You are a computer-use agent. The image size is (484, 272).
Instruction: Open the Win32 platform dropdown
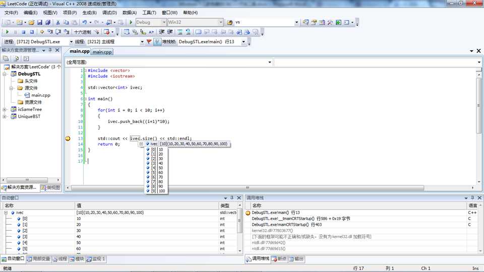pyautogui.click(x=220, y=22)
